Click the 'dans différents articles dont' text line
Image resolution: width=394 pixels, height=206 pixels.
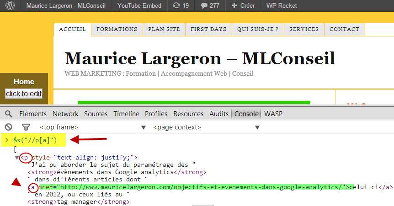88,180
